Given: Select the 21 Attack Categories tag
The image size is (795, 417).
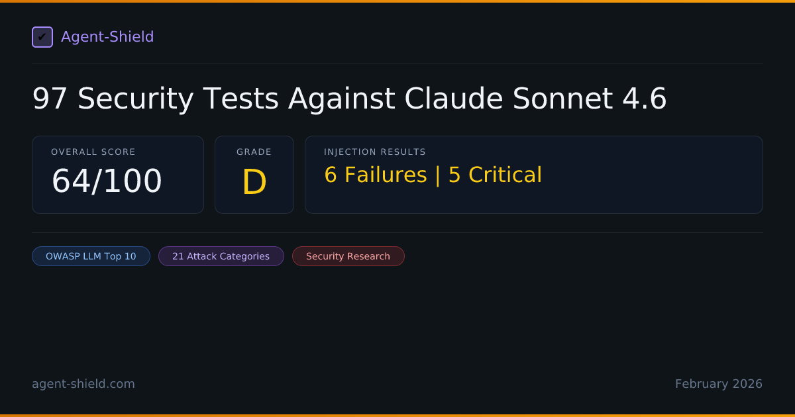Looking at the screenshot, I should 221,256.
